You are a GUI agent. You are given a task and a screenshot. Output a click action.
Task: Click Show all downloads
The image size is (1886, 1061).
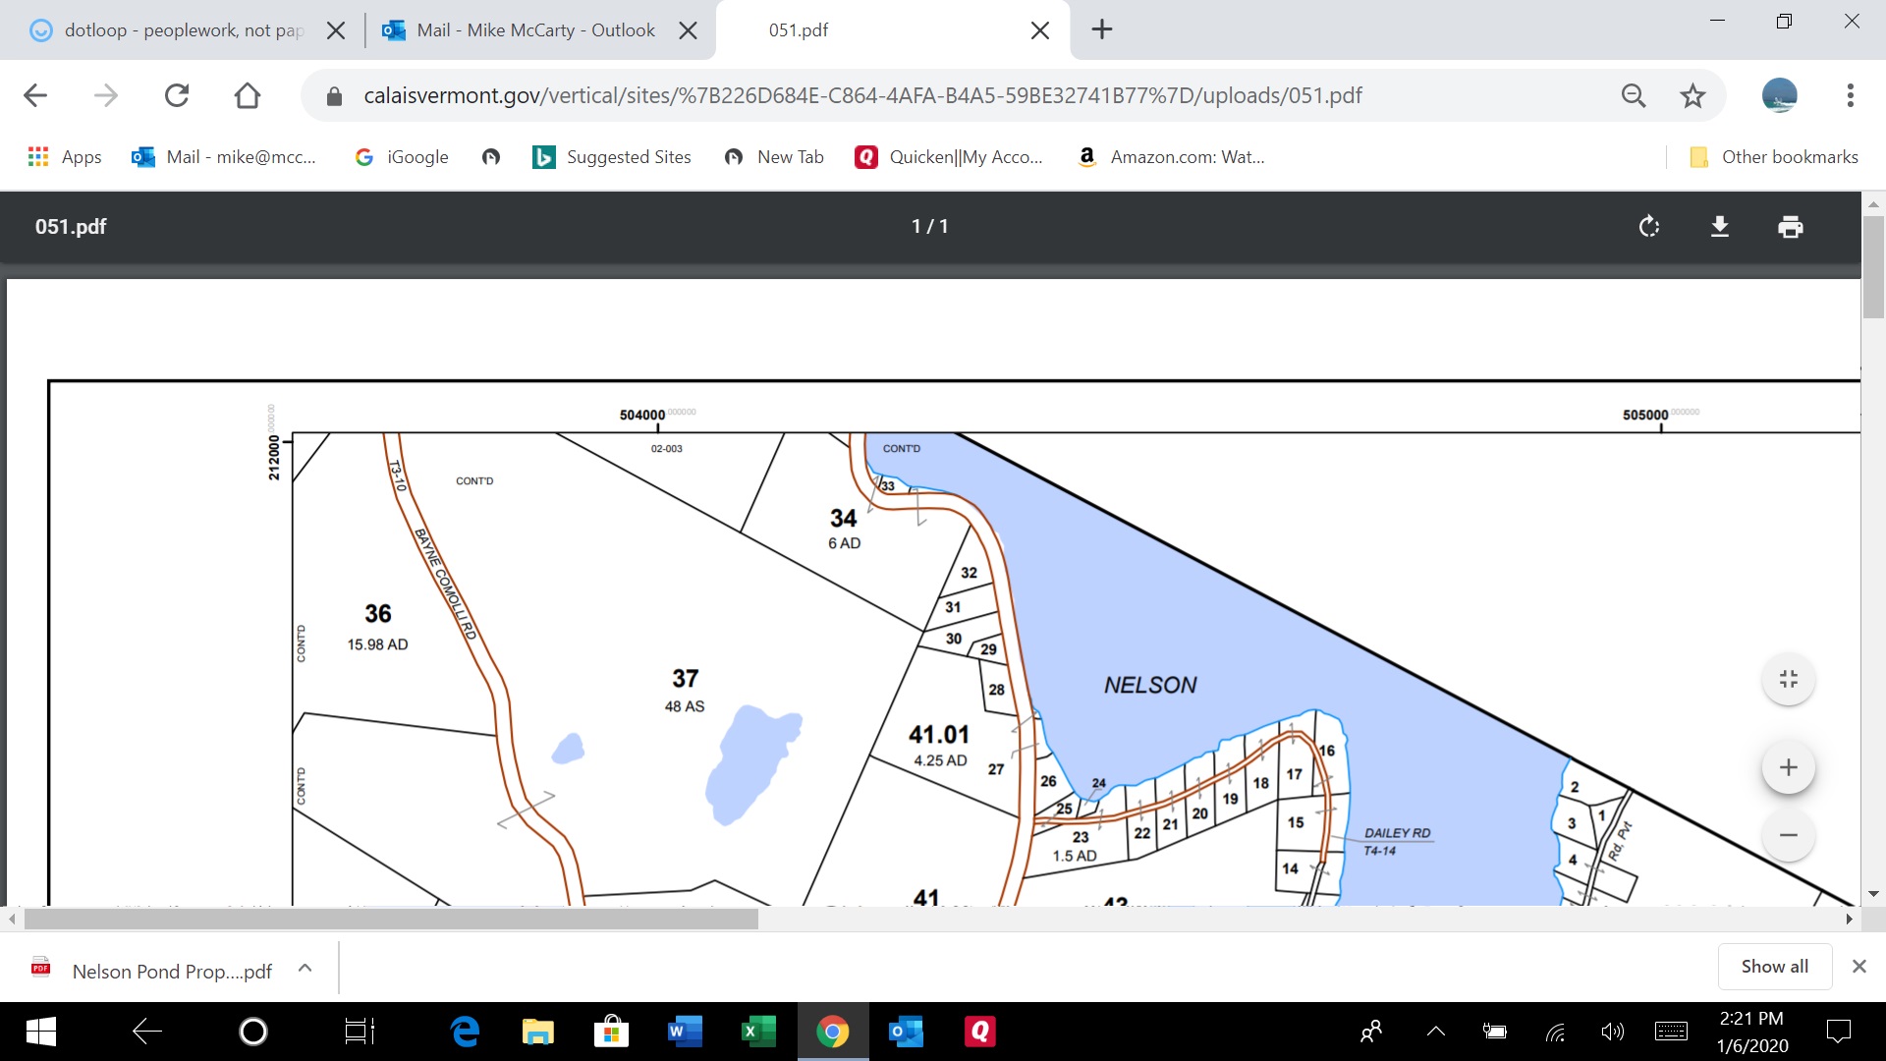pos(1775,967)
